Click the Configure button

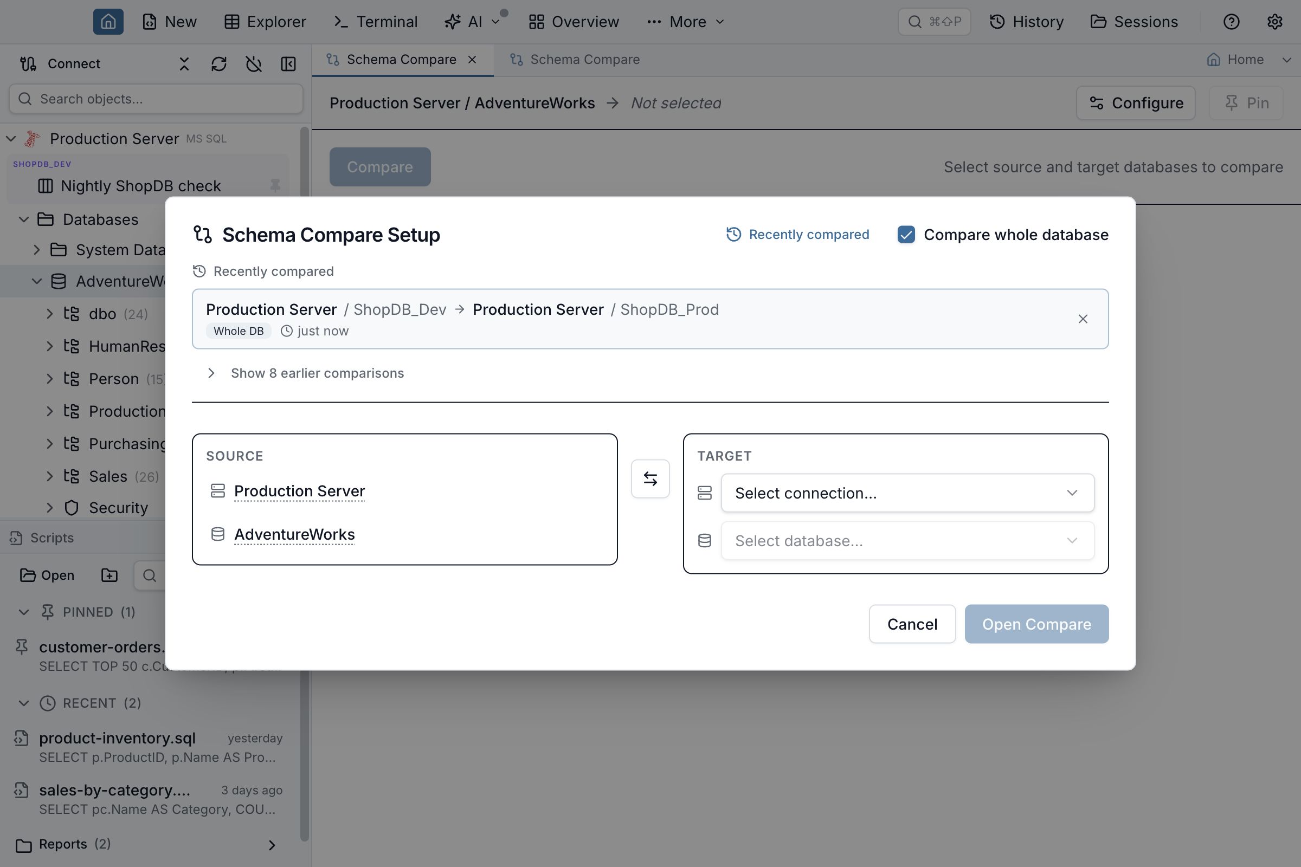point(1136,103)
